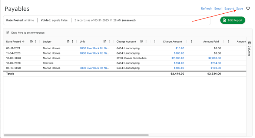Open column menu dots left of Amount Paid
255x138 pixels.
point(191,41)
